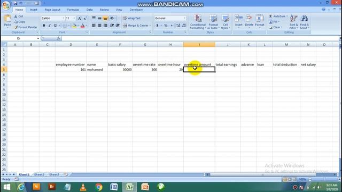Viewport: 342px width, 192px height.
Task: Switch to the Insert ribbon tab
Action: click(33, 10)
